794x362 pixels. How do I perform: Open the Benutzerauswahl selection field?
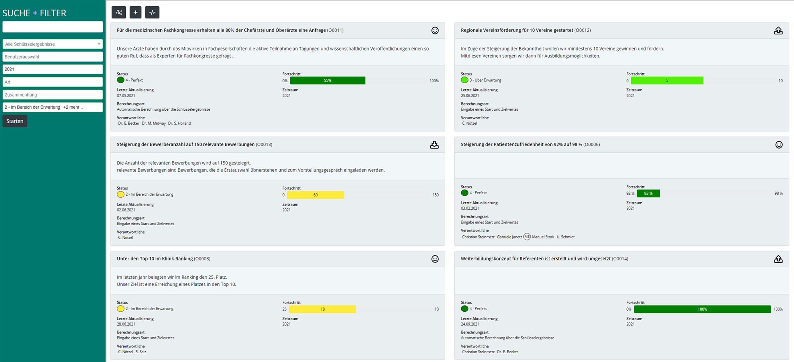click(53, 57)
